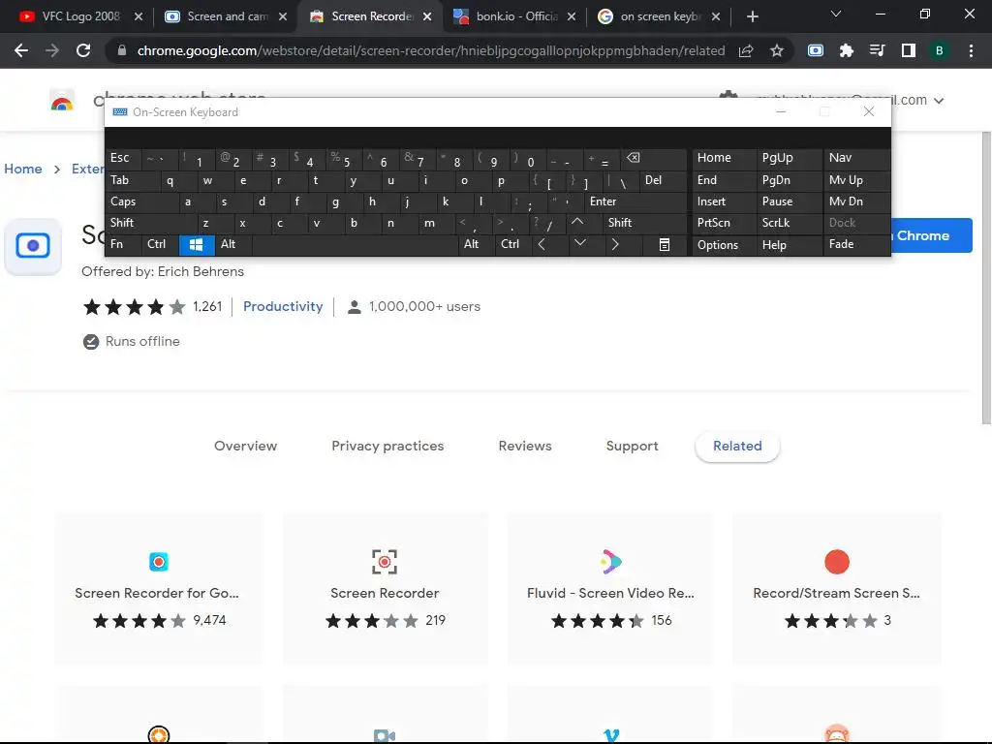Switch to the on screen keyboard Google tab

click(x=660, y=16)
